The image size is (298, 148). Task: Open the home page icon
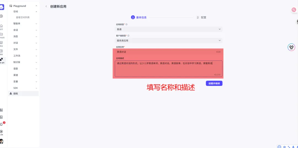pyautogui.click(x=1, y=26)
